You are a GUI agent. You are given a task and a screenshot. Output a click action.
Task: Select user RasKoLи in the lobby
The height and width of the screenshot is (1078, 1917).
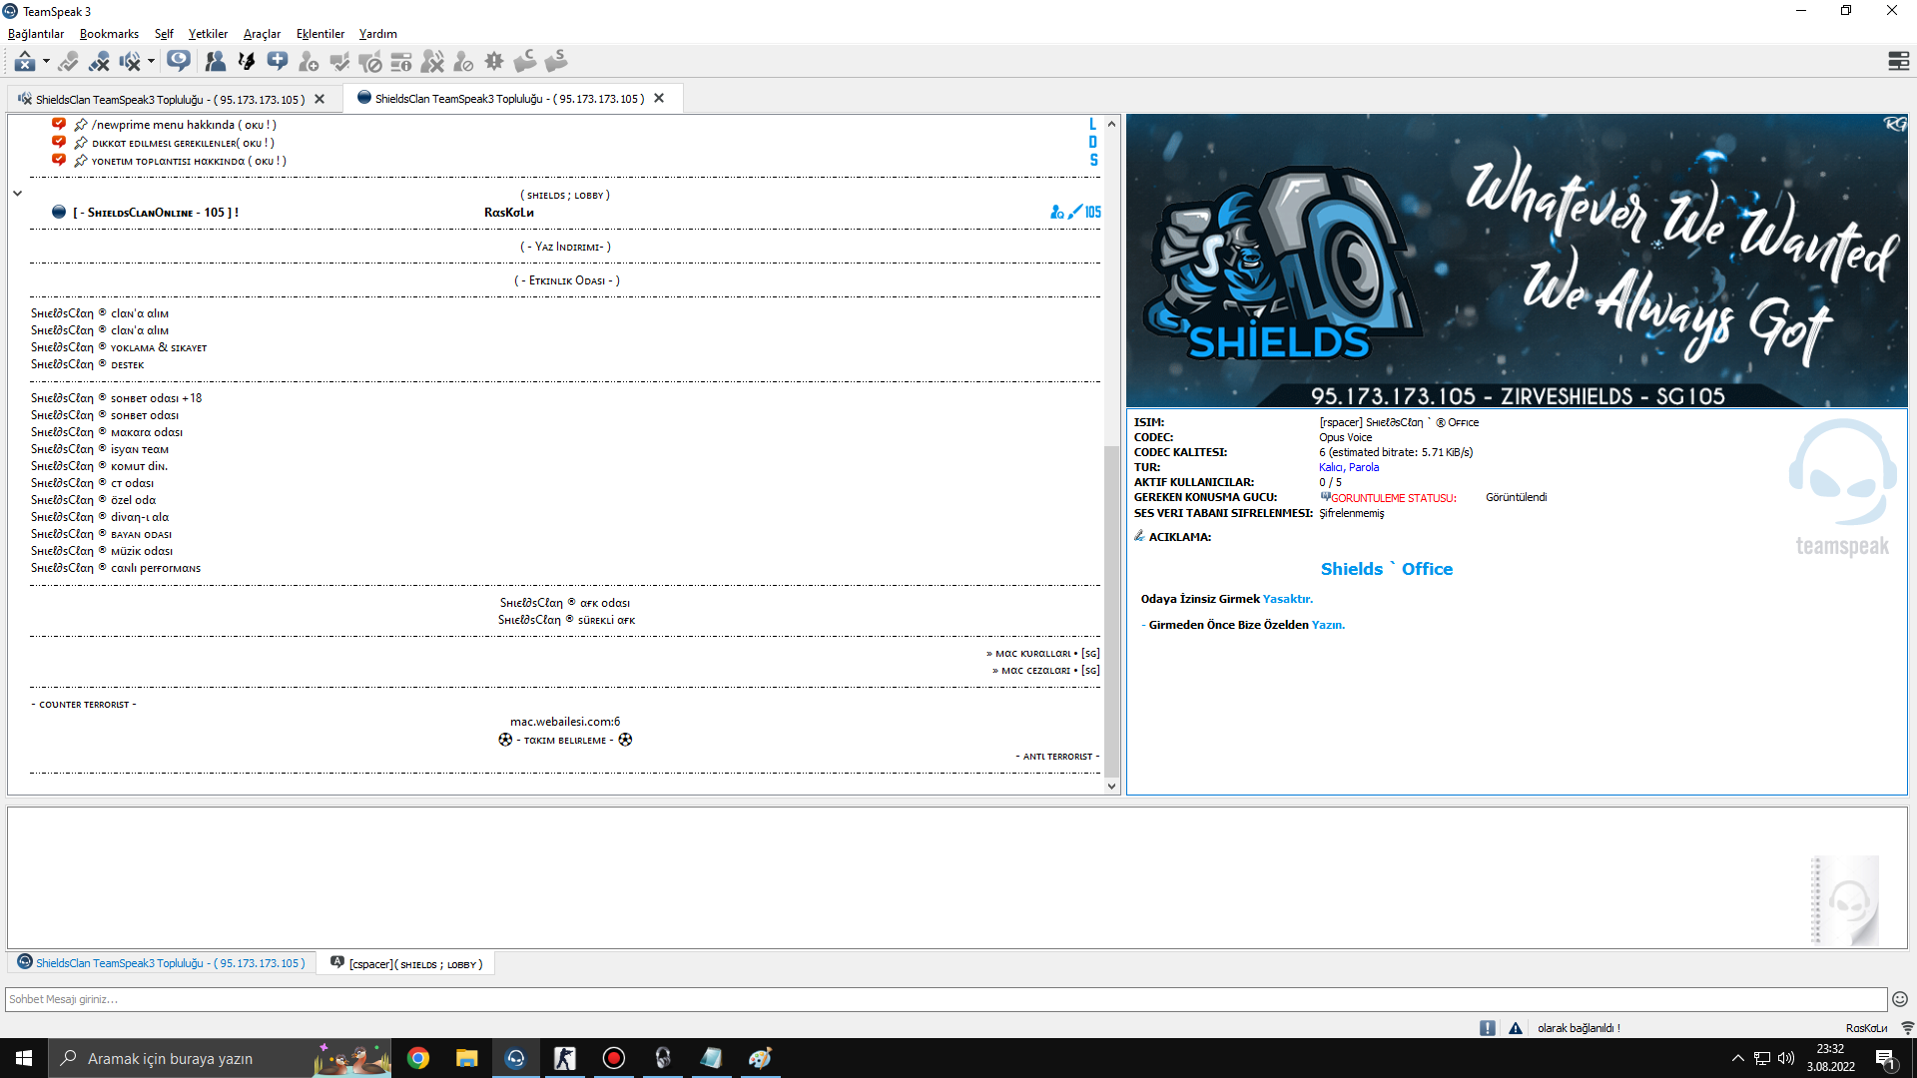(x=508, y=213)
